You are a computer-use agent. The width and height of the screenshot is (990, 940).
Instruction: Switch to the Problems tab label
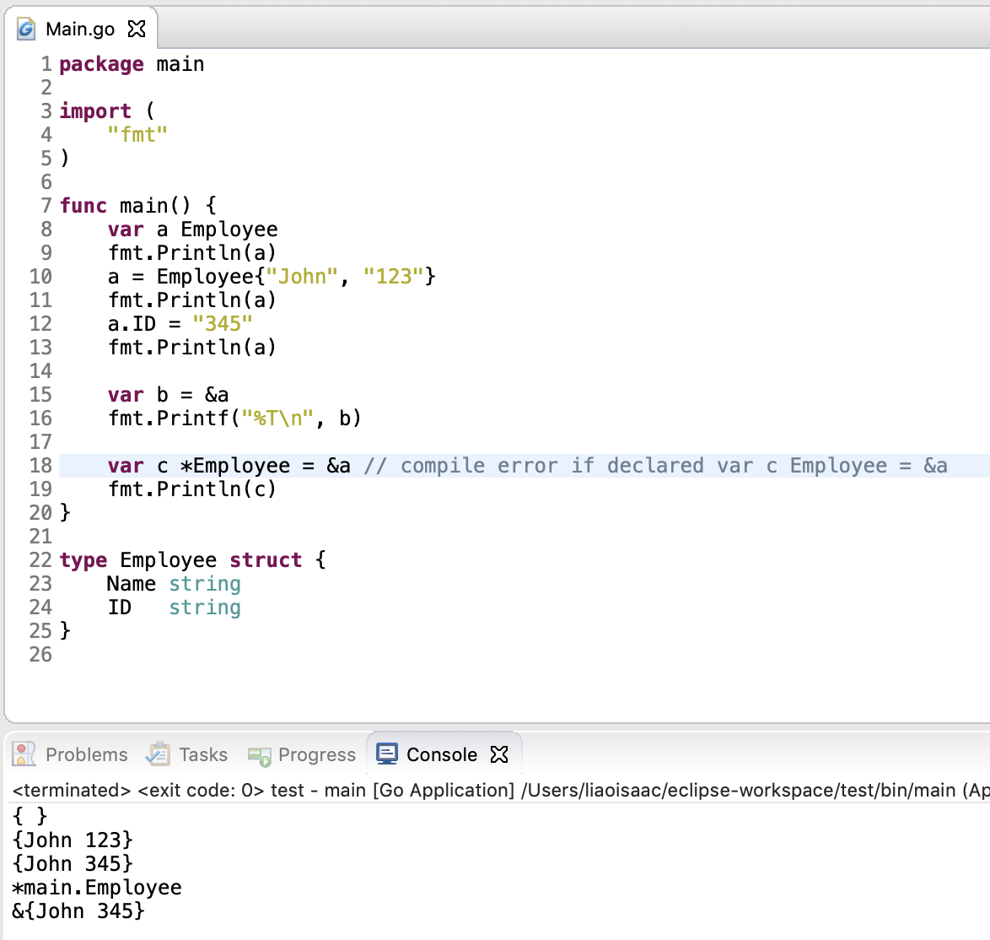tap(86, 754)
